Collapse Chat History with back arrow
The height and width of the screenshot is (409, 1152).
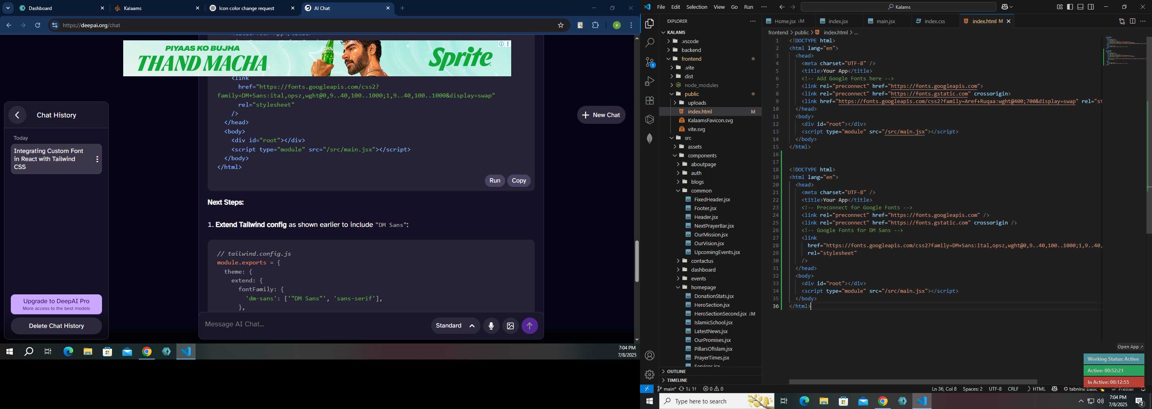tap(18, 115)
